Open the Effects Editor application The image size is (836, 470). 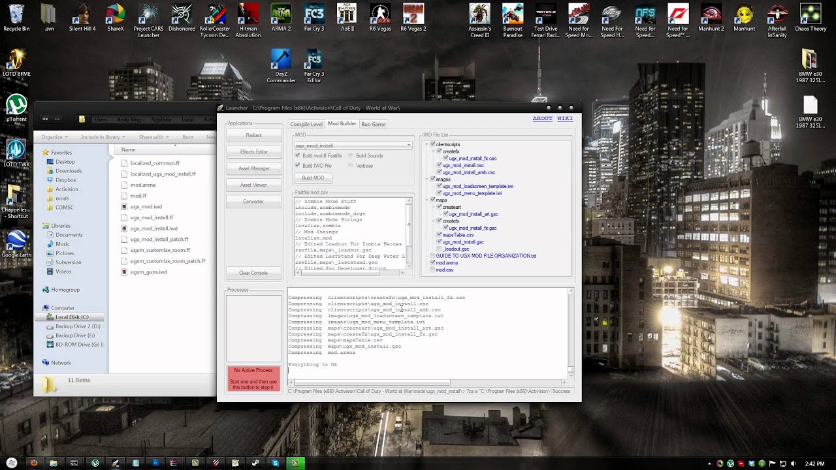click(253, 152)
